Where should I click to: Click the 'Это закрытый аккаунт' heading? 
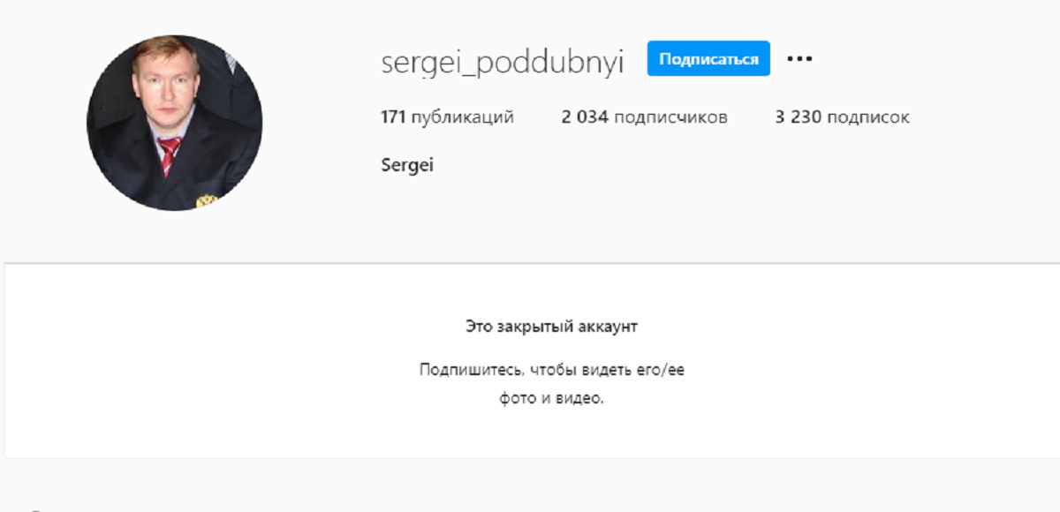(x=551, y=327)
